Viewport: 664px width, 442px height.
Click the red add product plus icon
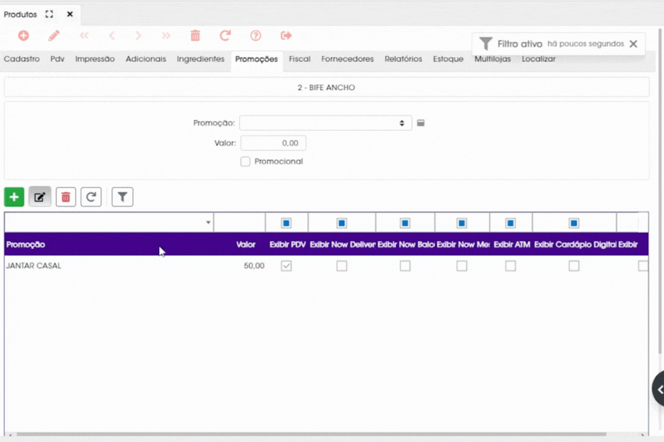[23, 35]
